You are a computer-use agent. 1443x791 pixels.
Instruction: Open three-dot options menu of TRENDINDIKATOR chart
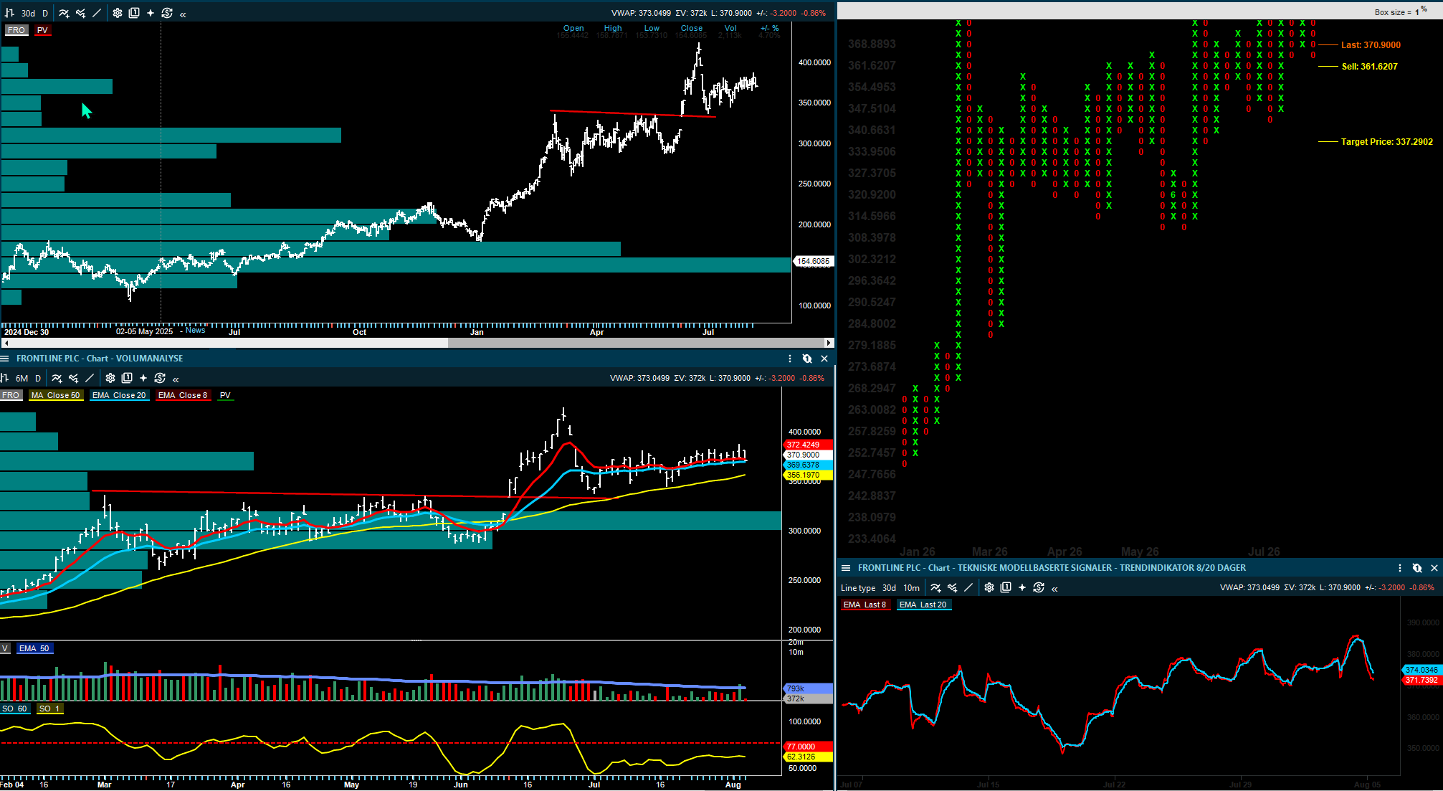pyautogui.click(x=1400, y=568)
